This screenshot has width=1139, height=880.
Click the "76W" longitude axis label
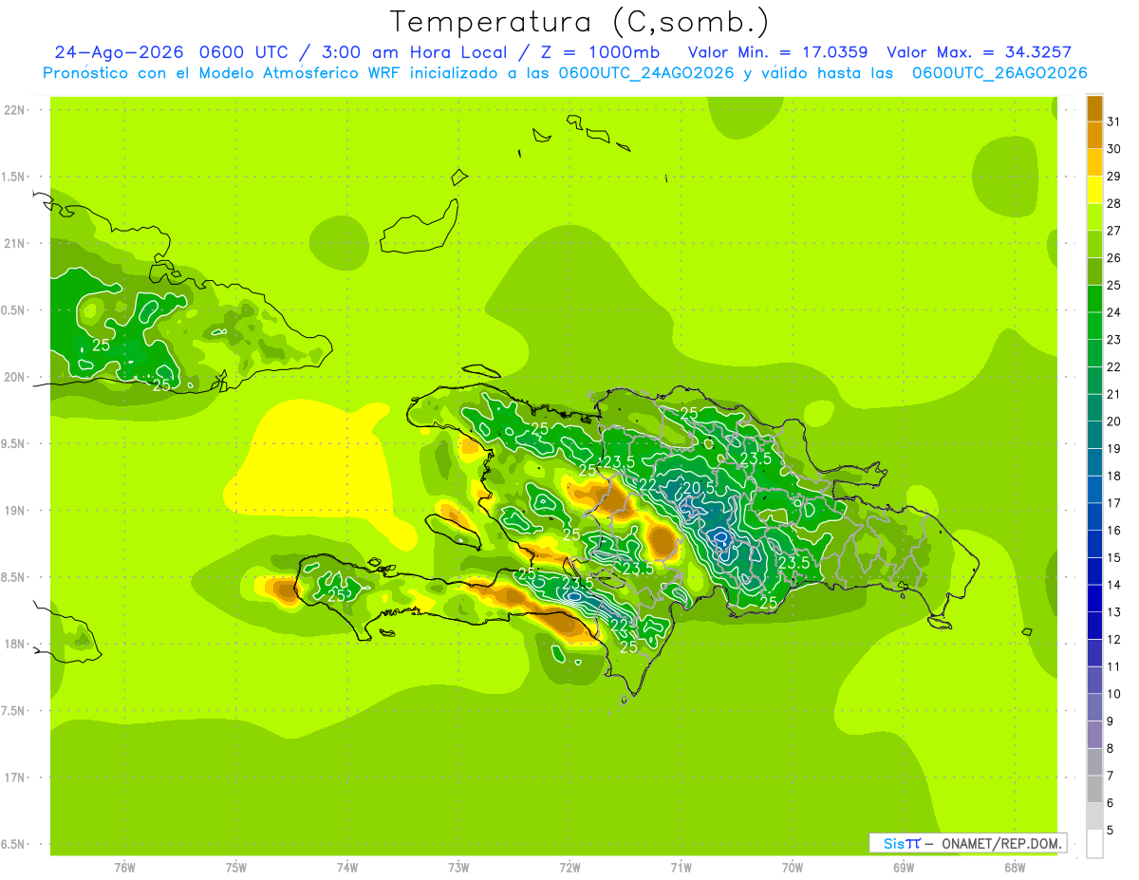[124, 868]
